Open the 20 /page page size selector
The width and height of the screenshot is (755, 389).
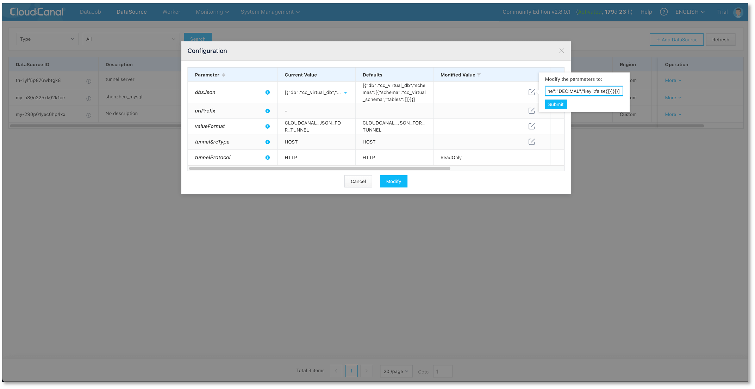(x=396, y=371)
